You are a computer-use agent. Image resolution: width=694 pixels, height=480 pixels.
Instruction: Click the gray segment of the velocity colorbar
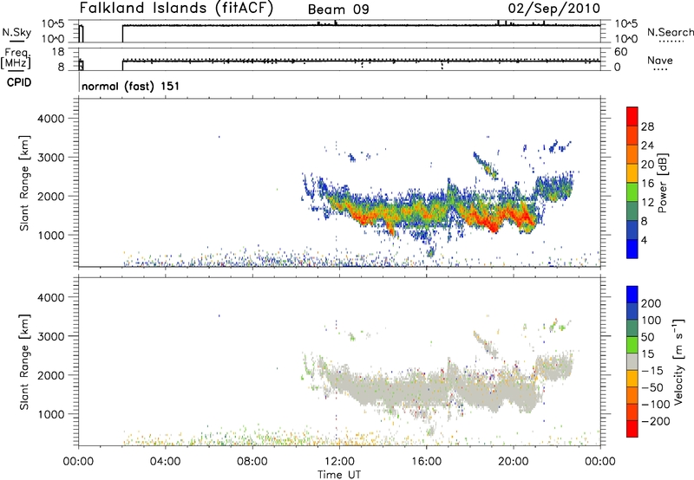(632, 361)
